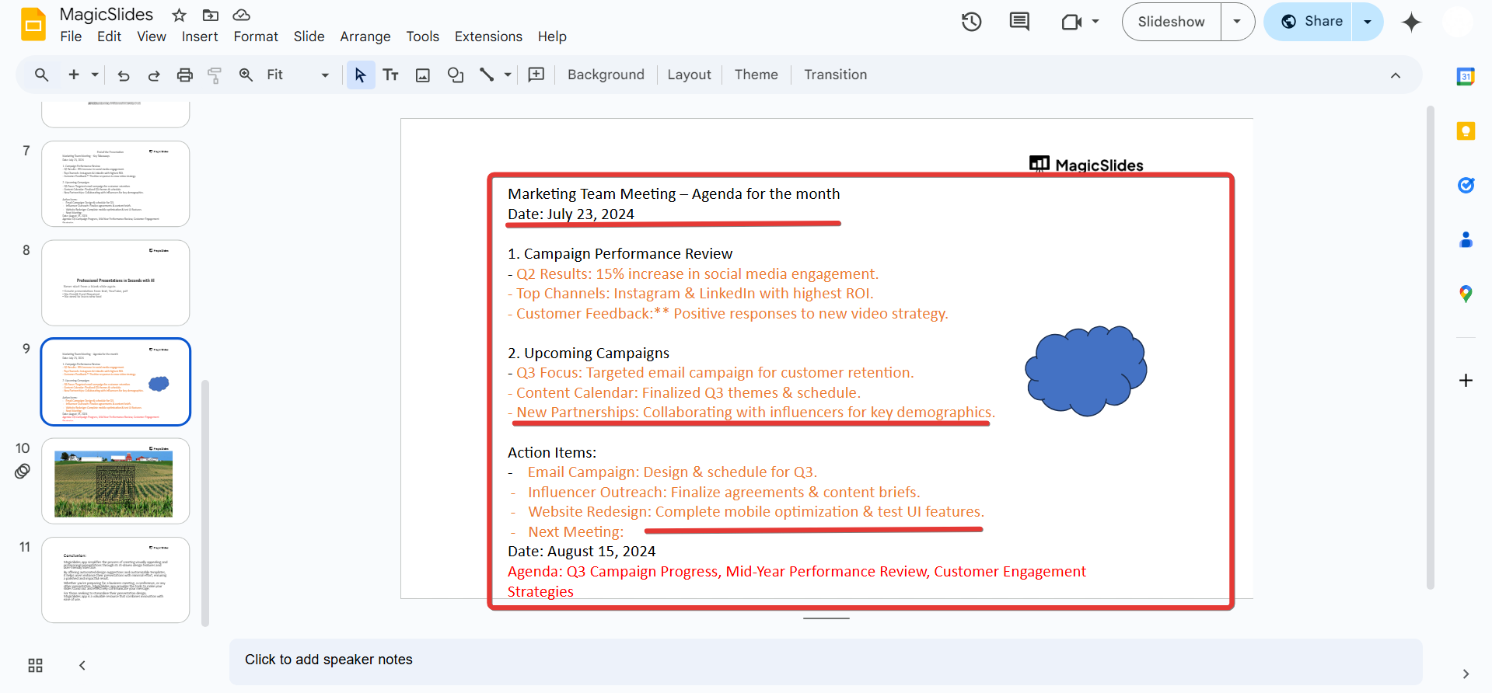
Task: Open the camera call options dropdown
Action: 1095,22
